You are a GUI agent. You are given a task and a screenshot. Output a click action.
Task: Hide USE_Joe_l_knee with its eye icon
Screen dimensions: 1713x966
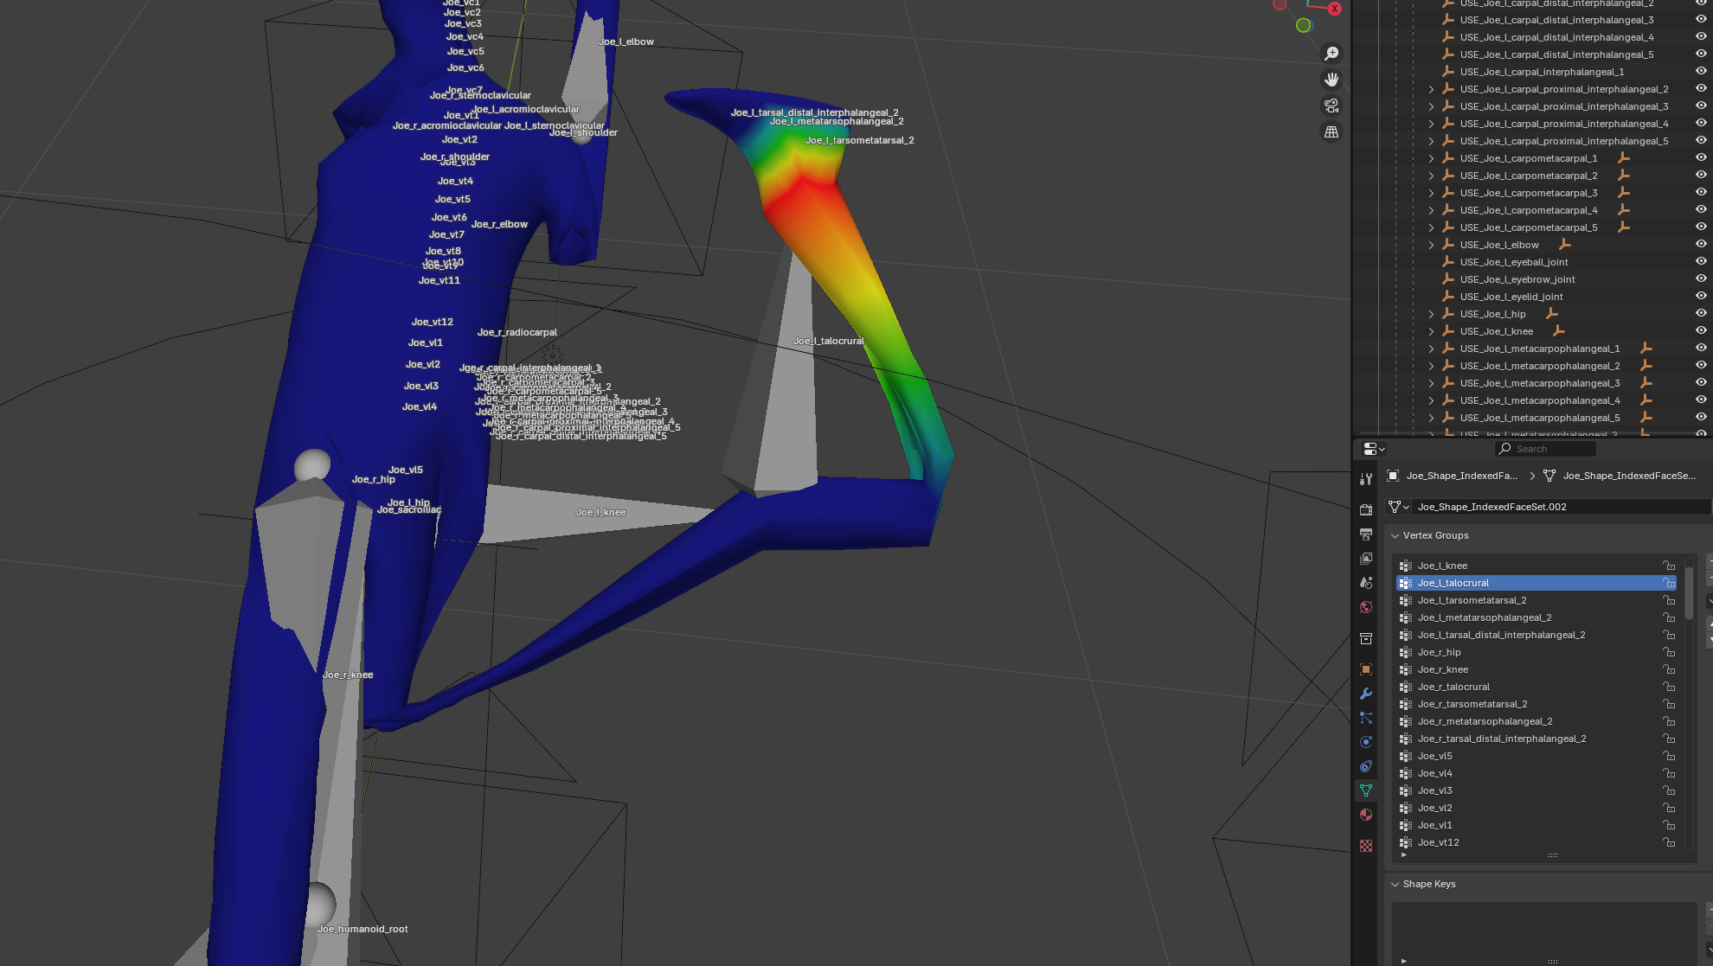tap(1700, 331)
